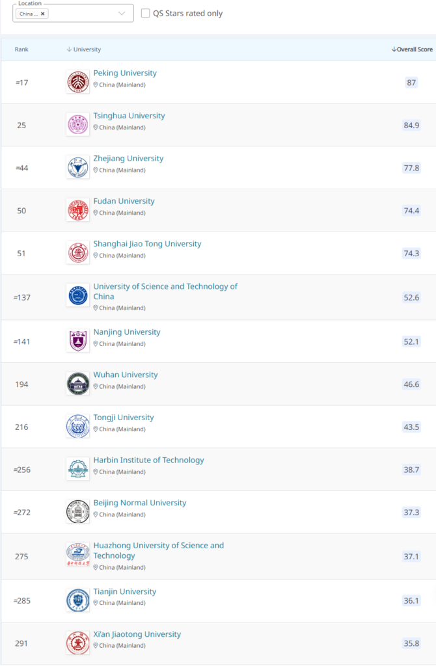Screen dimensions: 436x666
Task: Open the Harbin Institute of Technology link
Action: click(x=148, y=460)
